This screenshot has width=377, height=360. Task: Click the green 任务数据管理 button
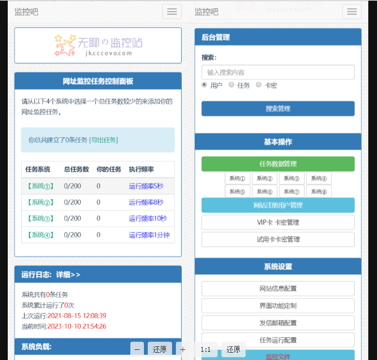click(x=278, y=164)
